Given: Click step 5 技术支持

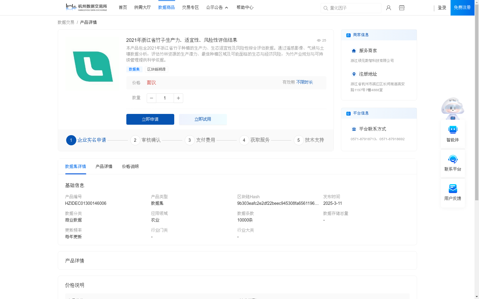Looking at the screenshot, I should [x=309, y=140].
